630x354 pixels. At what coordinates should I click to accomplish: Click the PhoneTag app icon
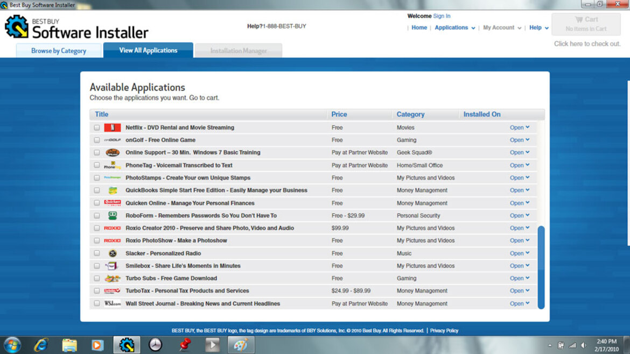pos(112,165)
